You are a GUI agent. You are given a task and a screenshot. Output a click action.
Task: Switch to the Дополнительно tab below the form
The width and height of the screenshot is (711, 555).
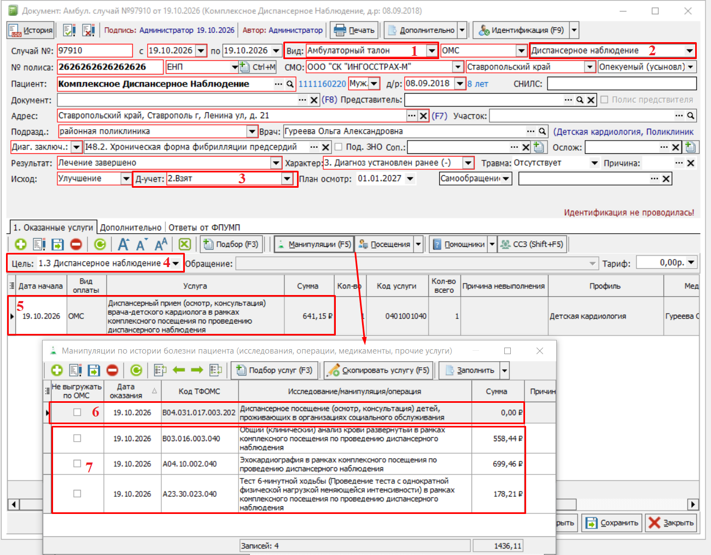131,228
